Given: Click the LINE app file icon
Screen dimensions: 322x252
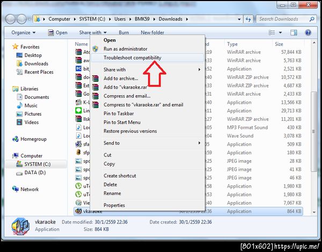Looking at the screenshot, I should [78, 111].
